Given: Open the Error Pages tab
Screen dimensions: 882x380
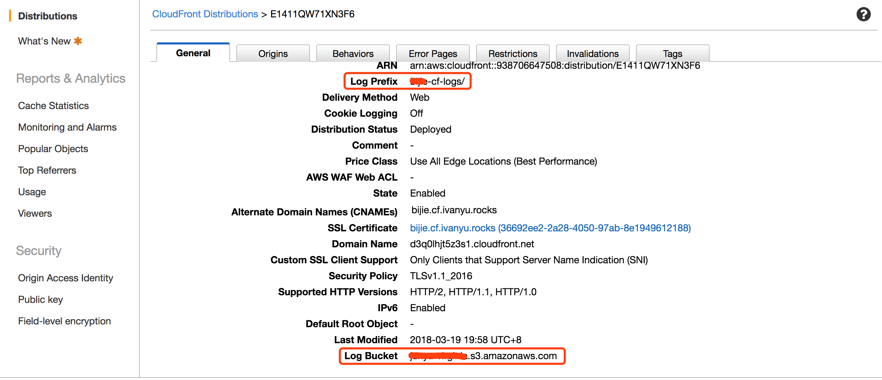Looking at the screenshot, I should (433, 53).
